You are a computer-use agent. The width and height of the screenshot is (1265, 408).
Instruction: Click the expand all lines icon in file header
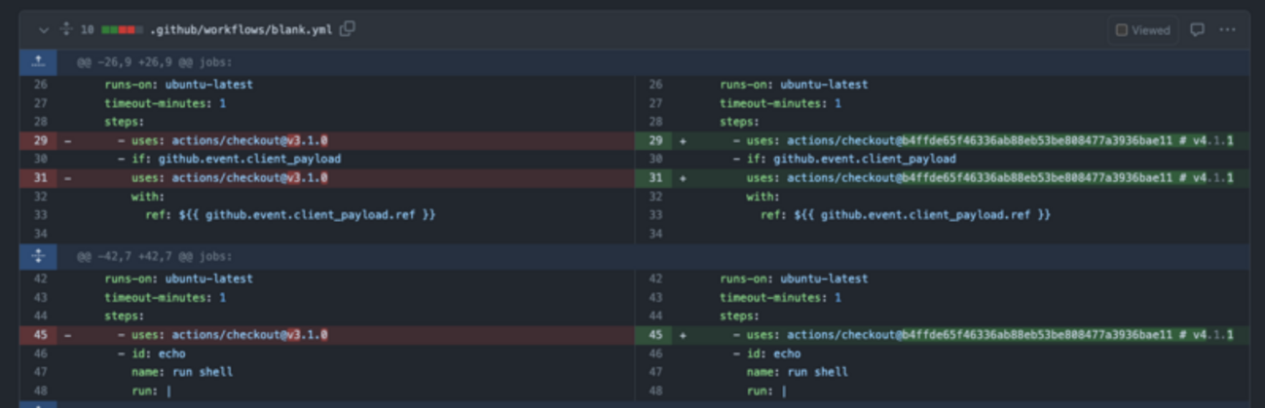pyautogui.click(x=66, y=30)
